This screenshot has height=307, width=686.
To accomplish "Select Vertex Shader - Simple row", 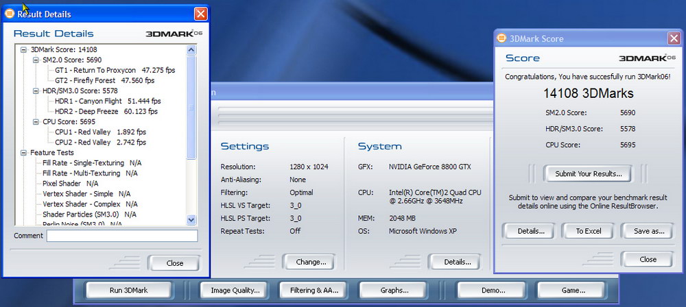I will [86, 194].
